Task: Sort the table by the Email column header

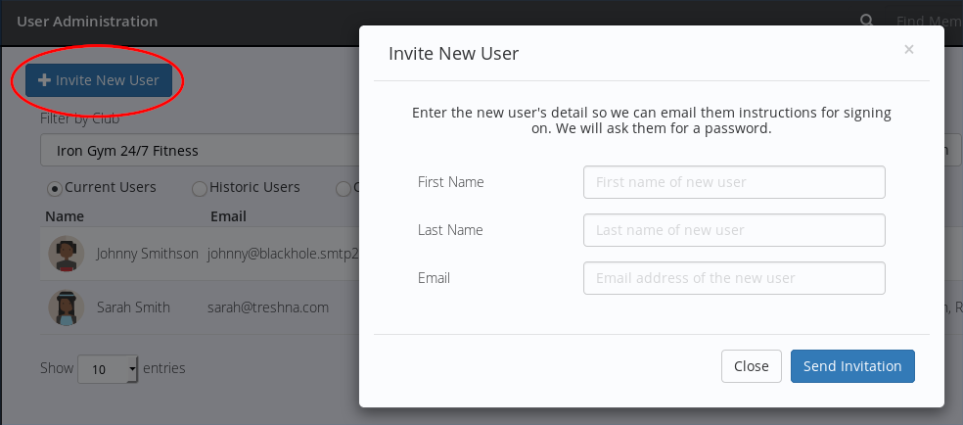Action: (x=228, y=216)
